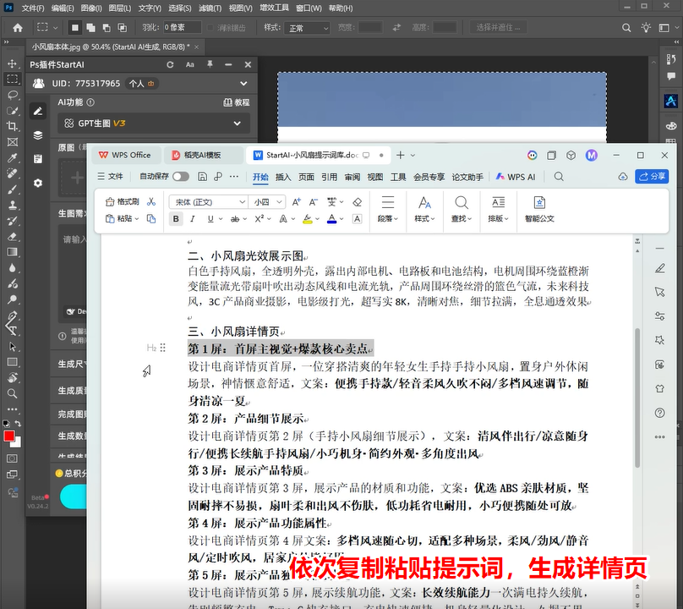683x609 pixels.
Task: Select the Brush tool in Photoshop
Action: [x=12, y=189]
